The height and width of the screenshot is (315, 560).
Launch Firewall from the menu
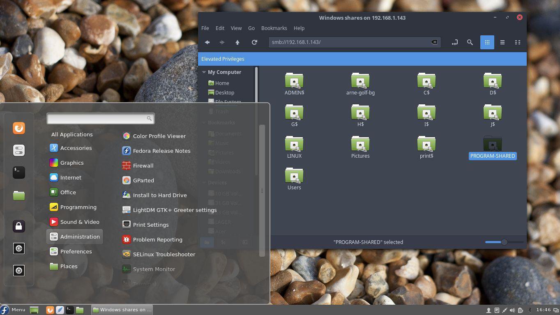click(x=138, y=166)
